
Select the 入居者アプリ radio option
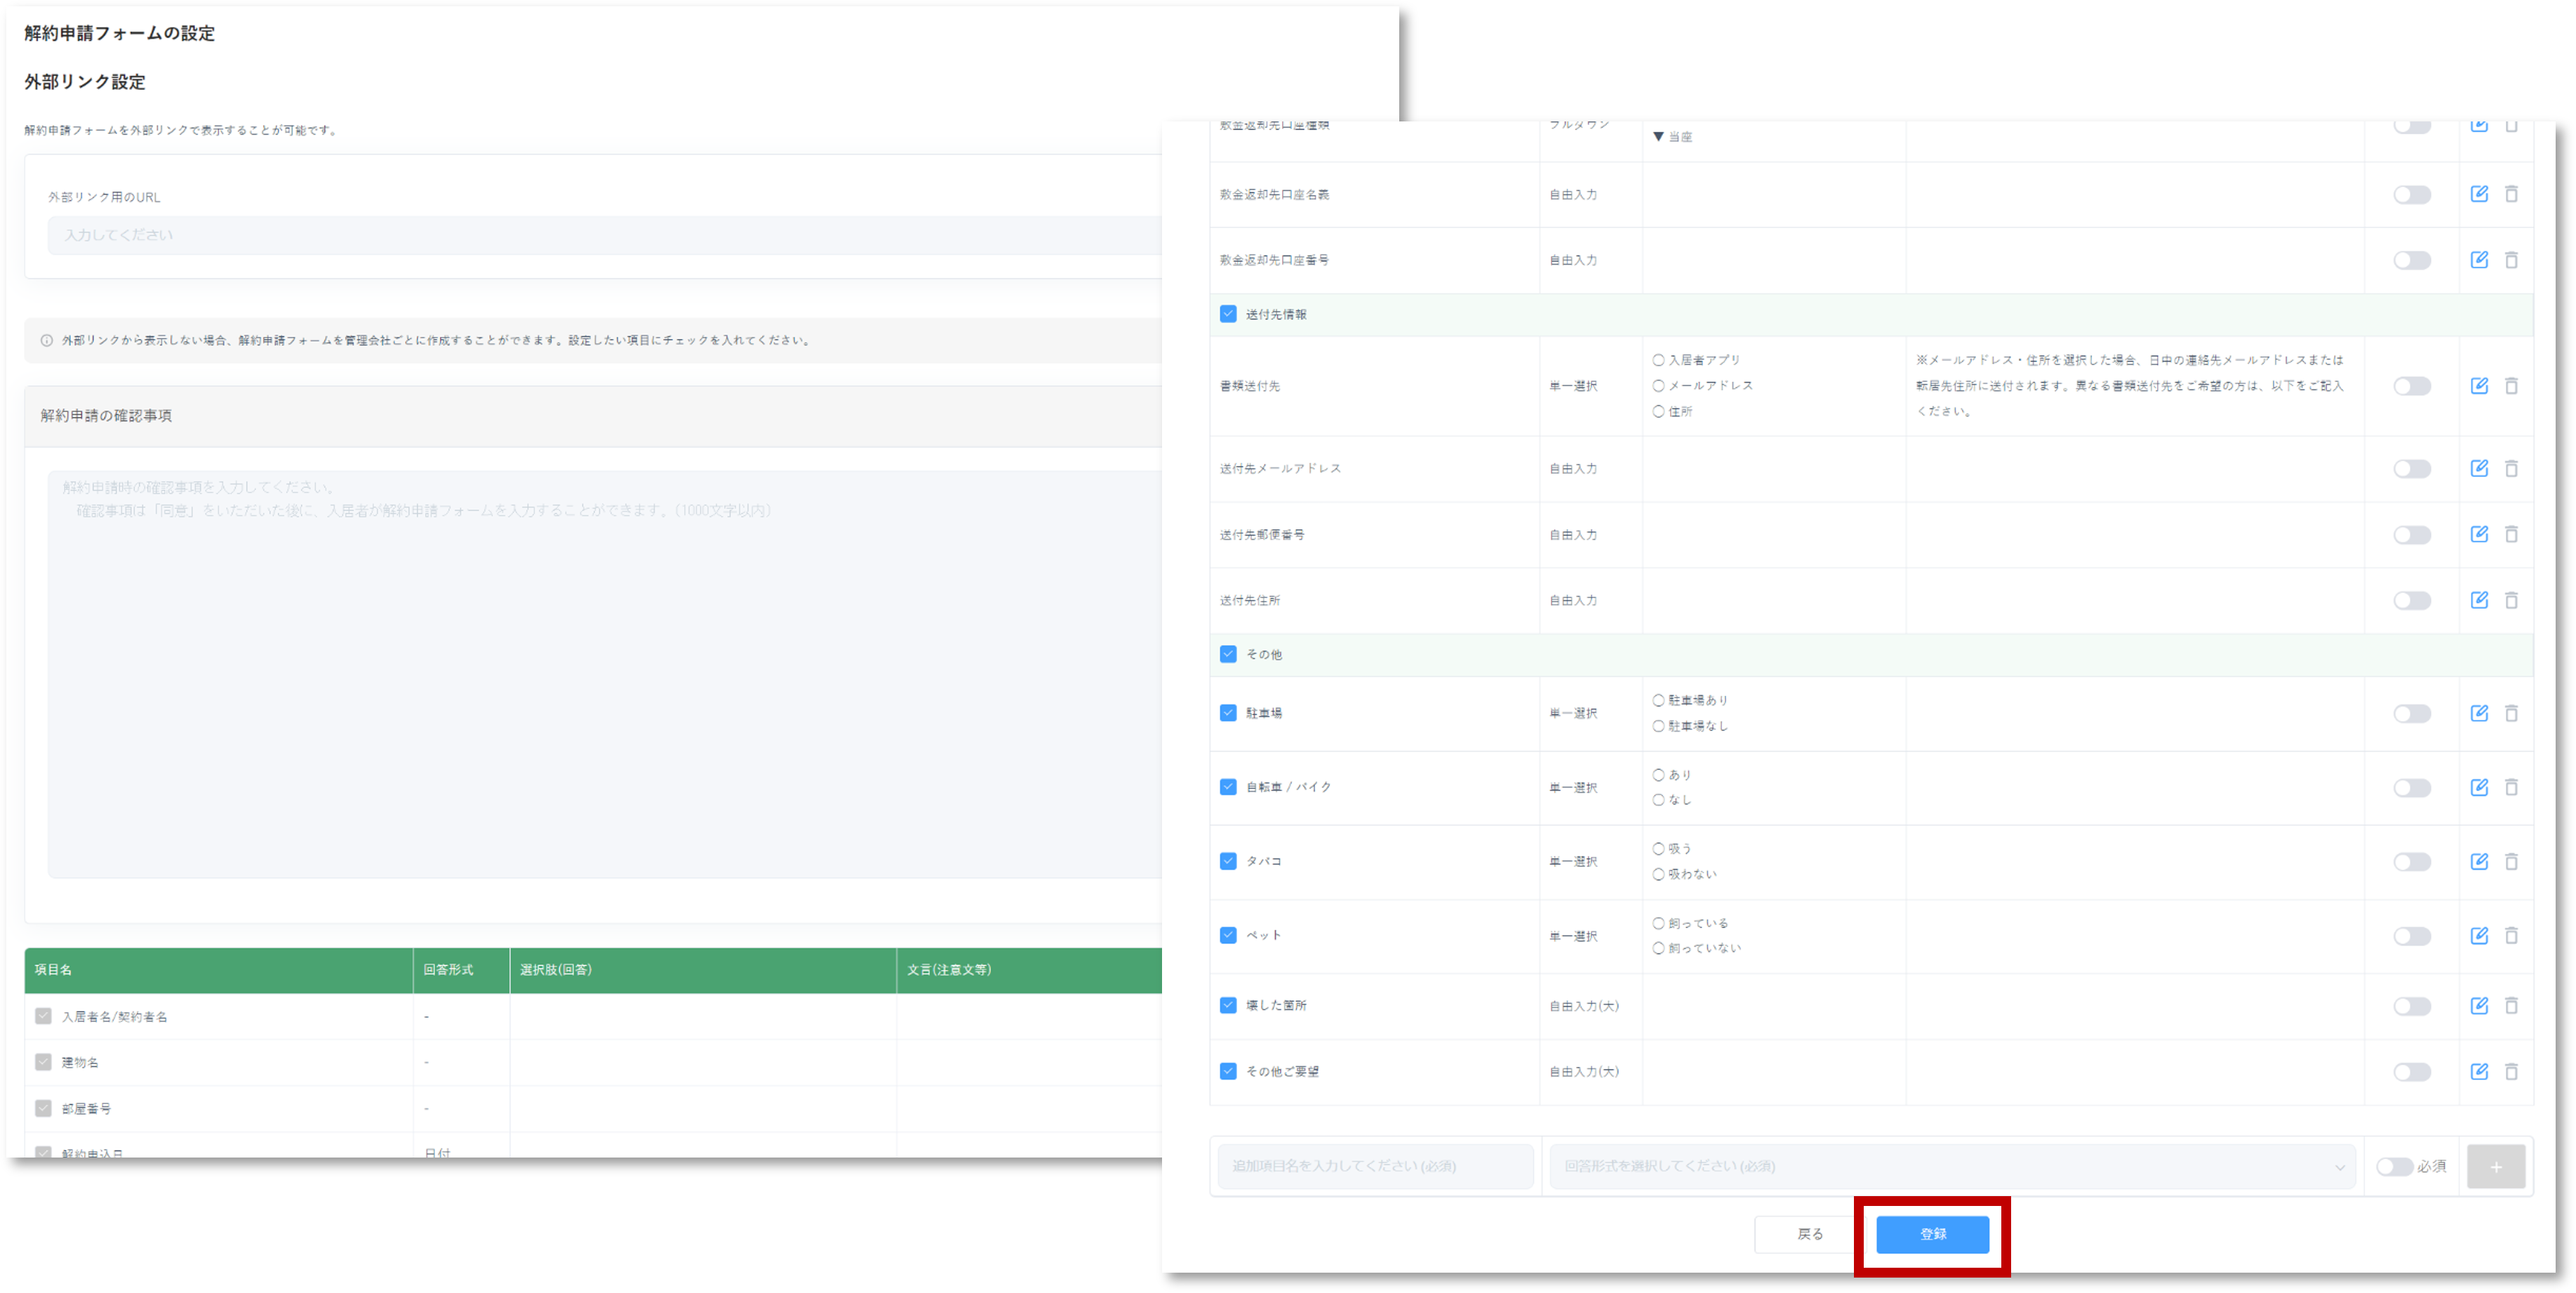1658,360
